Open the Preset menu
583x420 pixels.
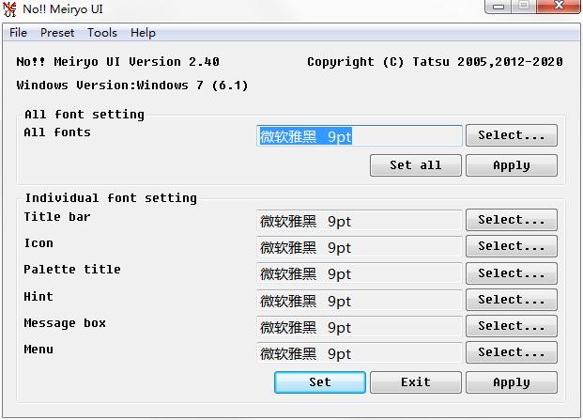tap(57, 33)
